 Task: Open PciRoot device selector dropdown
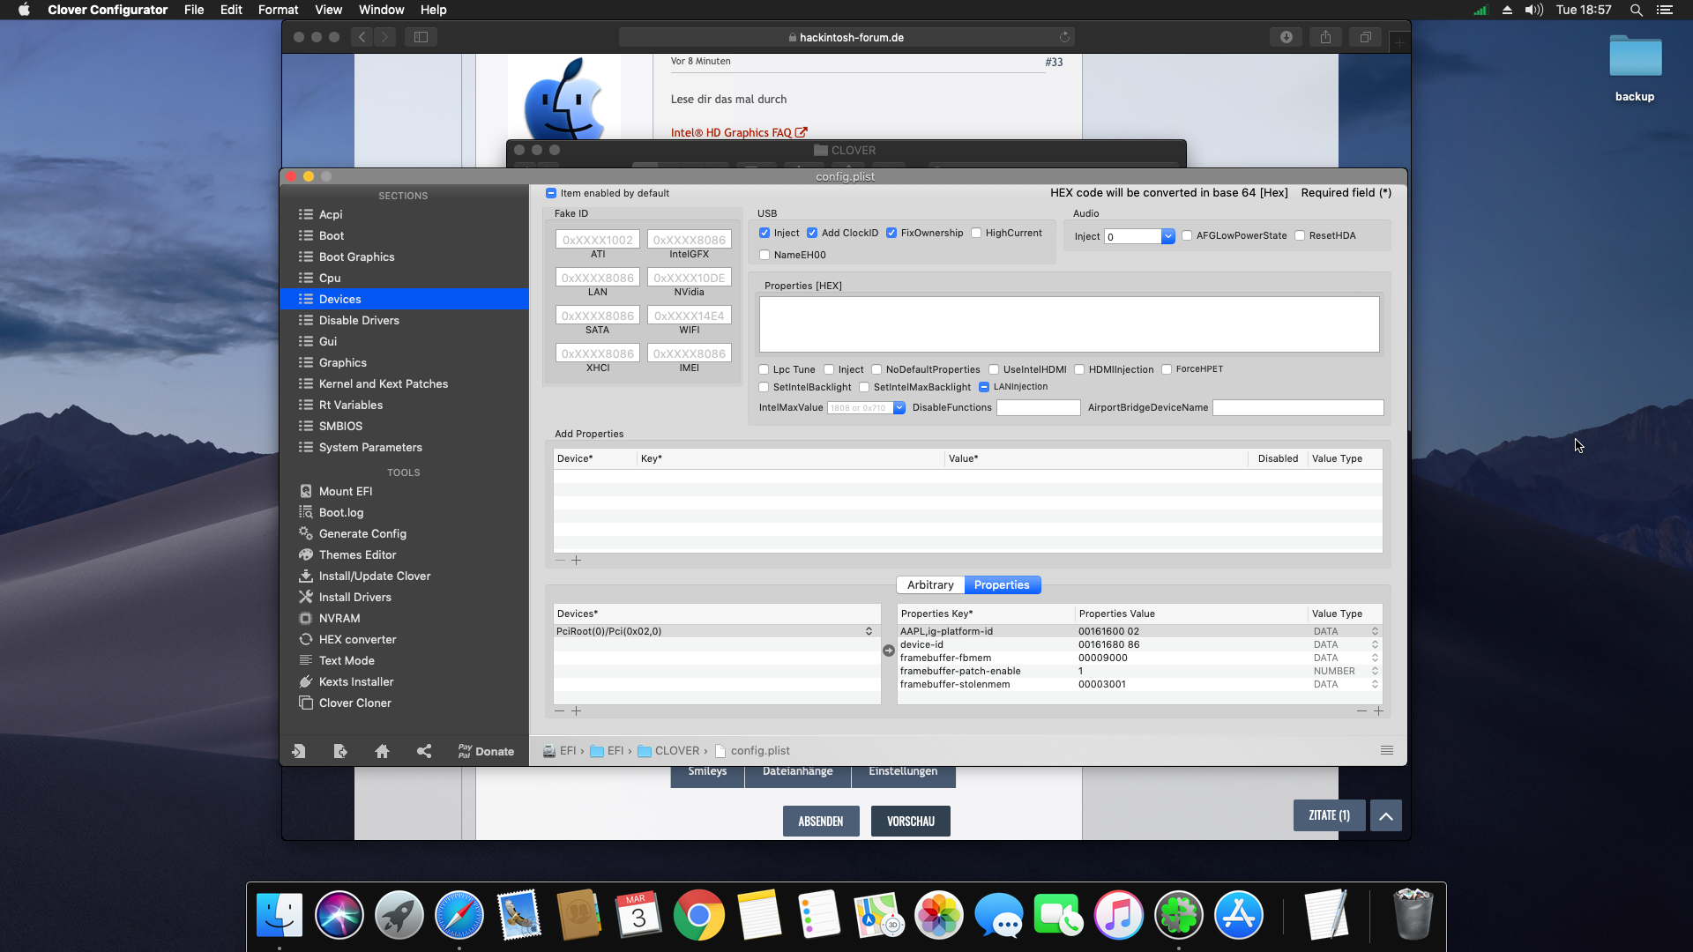pos(869,631)
